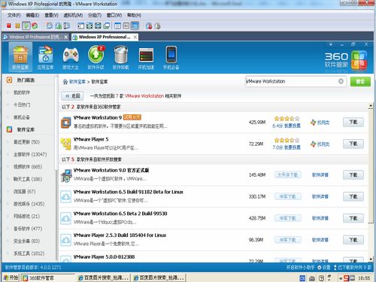Open 软件卸载 trash can icon
The width and height of the screenshot is (376, 282).
click(x=121, y=57)
